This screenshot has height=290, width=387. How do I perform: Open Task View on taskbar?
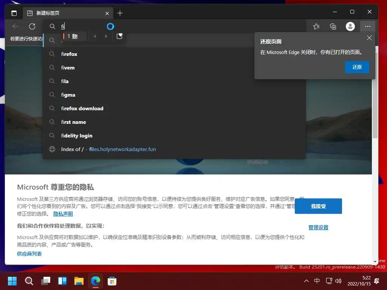(46, 281)
